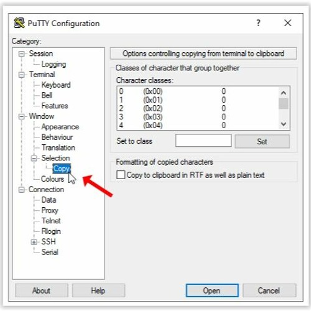This screenshot has width=311, height=311.
Task: Collapse the Connection tree node
Action: [21, 190]
